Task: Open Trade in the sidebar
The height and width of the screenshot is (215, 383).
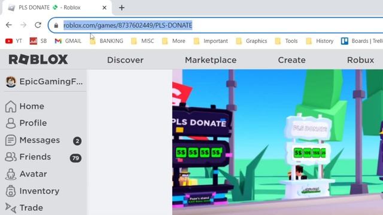Action: 31,208
